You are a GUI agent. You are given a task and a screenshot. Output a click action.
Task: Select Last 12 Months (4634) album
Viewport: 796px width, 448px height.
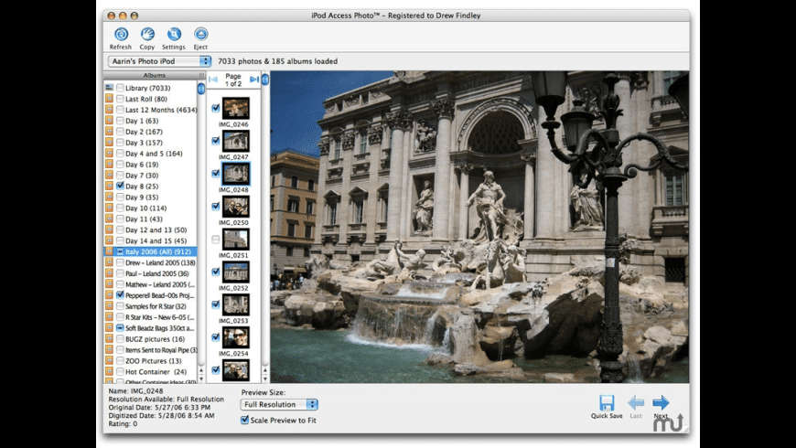(161, 110)
